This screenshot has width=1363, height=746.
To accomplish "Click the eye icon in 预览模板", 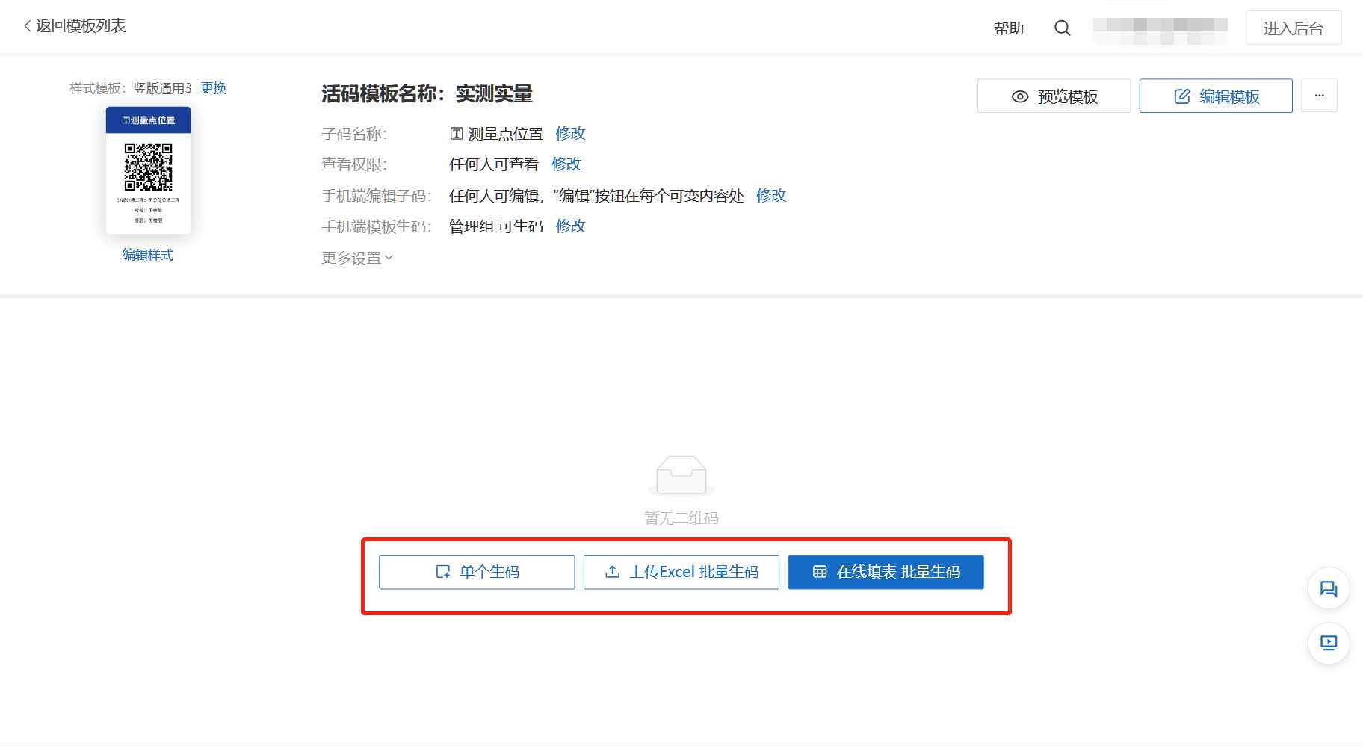I will tap(1020, 97).
